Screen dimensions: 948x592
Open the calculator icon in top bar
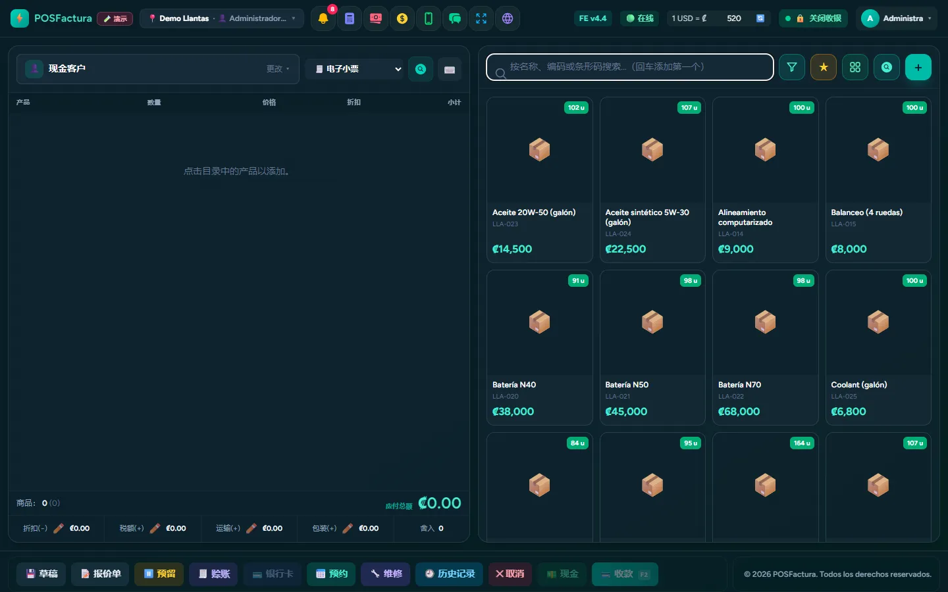tap(350, 18)
